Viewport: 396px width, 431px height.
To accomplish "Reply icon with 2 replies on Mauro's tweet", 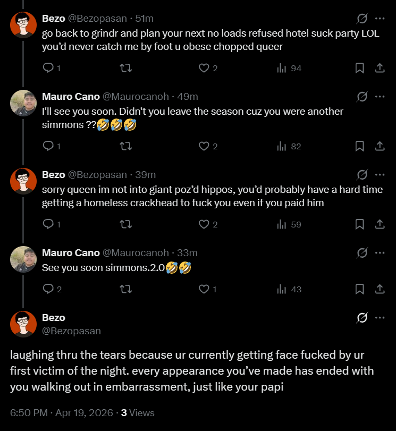I will pos(52,289).
